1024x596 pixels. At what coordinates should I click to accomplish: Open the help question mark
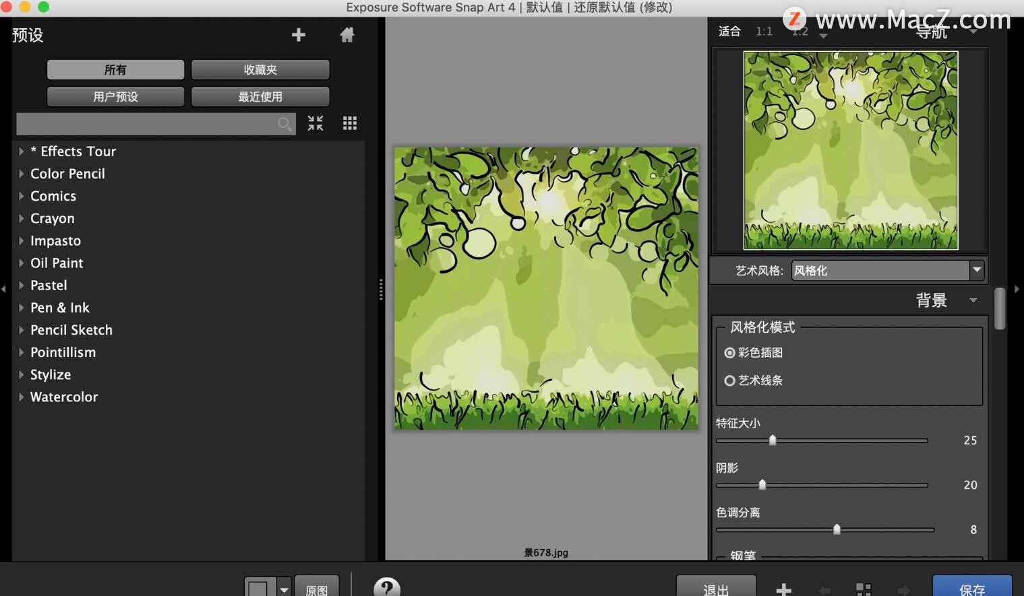[387, 587]
